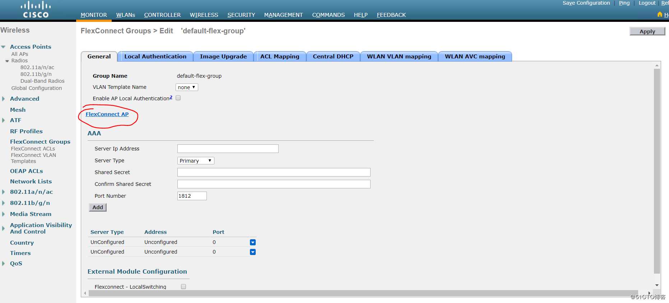
Task: Switch to the General tab
Action: click(99, 57)
